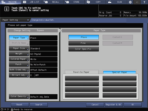Open the Weight setting

click(19, 54)
